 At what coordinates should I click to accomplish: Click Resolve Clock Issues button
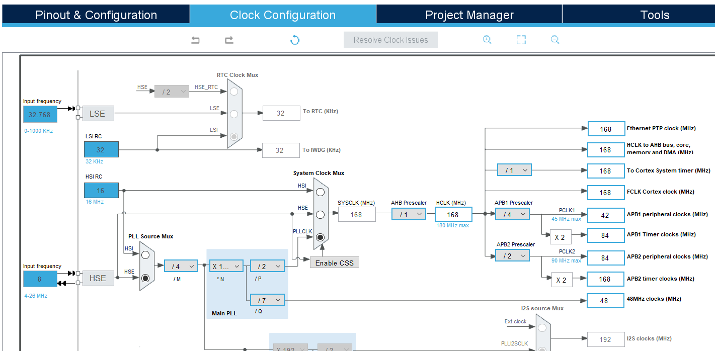click(391, 40)
